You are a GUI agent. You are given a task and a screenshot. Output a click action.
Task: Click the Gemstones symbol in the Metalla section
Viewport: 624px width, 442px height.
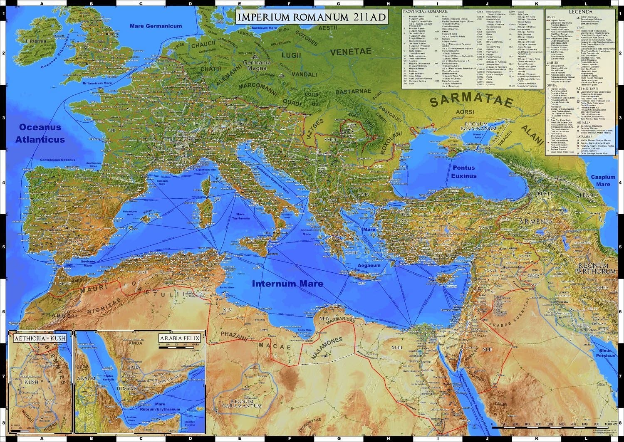[x=578, y=127]
